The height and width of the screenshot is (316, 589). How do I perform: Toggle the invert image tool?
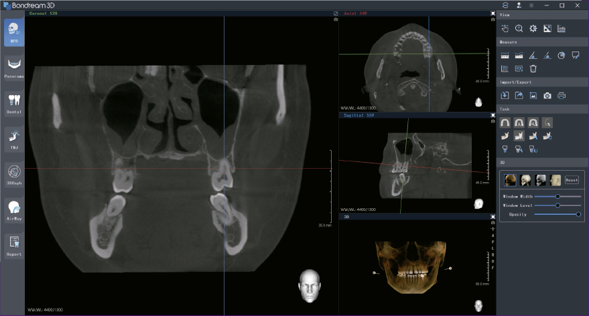[547, 29]
